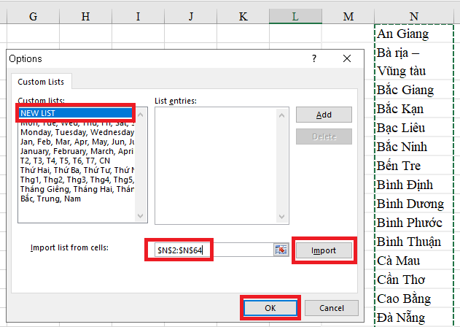
Task: Select column L header
Action: point(295,17)
